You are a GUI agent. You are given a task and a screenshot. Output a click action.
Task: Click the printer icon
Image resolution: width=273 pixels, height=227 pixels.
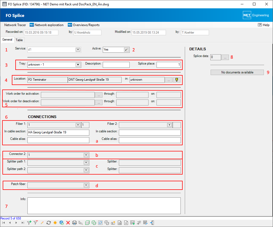coord(74,223)
